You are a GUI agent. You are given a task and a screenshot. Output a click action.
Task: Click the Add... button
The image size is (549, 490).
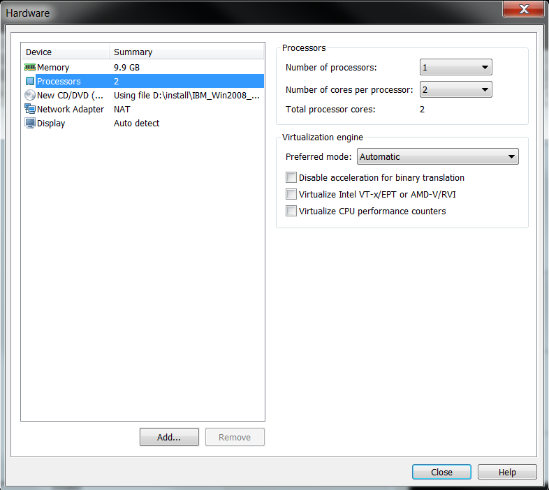[169, 437]
